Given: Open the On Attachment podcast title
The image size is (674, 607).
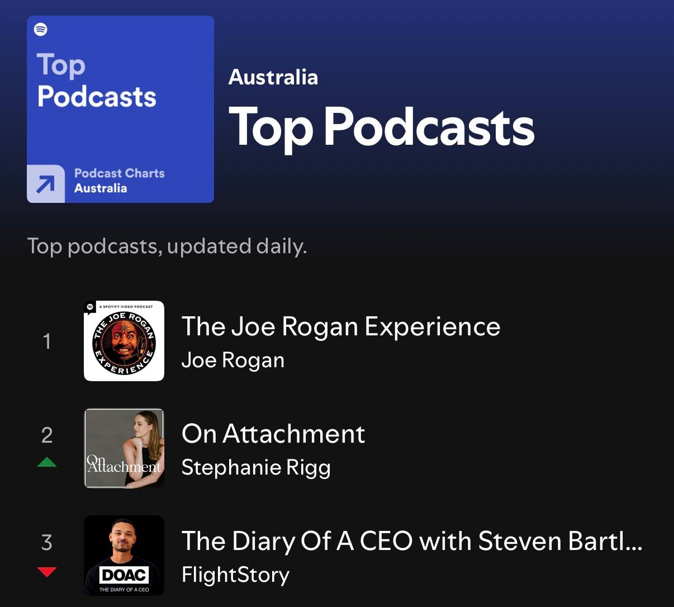Looking at the screenshot, I should [x=273, y=434].
